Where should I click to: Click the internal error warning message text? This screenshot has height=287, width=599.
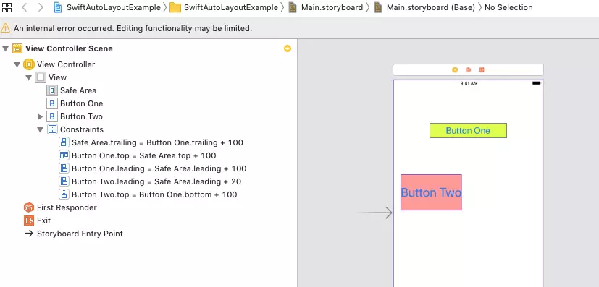[x=133, y=28]
